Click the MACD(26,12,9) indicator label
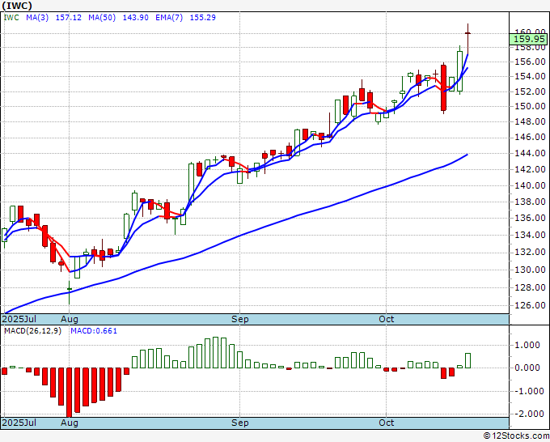The image size is (550, 442). click(32, 331)
